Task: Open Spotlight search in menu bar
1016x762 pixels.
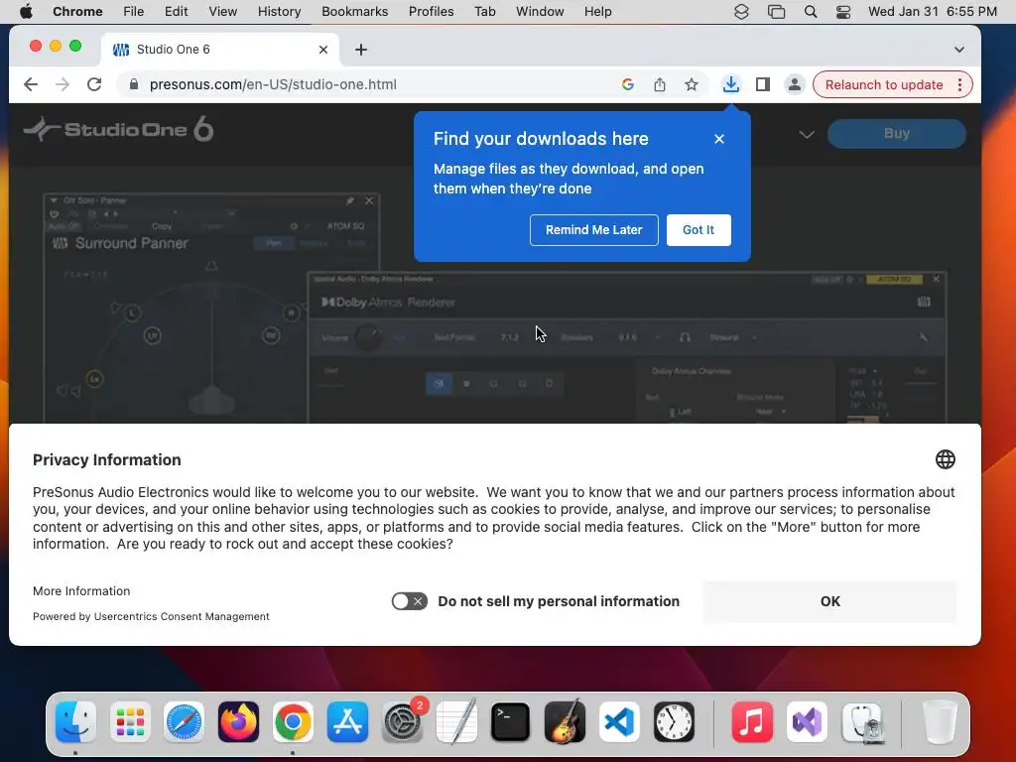Action: point(811,12)
